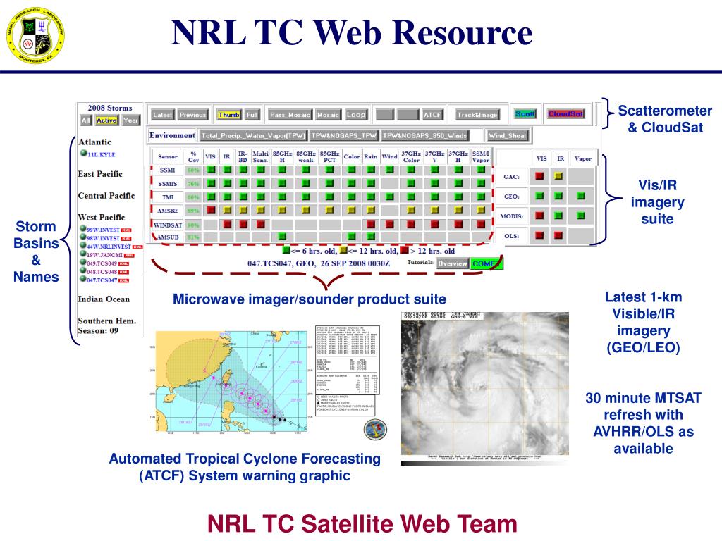722x541 pixels.
Task: Open the GAC VIS red square
Action: pos(539,175)
